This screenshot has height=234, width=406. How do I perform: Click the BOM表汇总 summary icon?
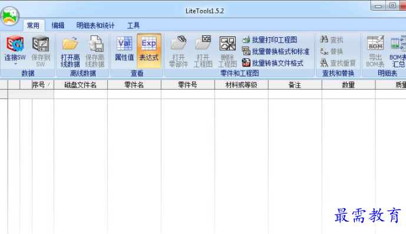coord(398,43)
